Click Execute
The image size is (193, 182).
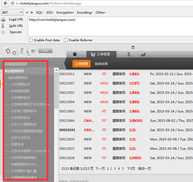click(x=16, y=32)
